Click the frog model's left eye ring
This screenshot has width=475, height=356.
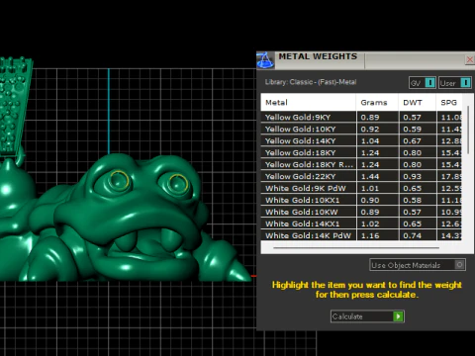point(119,180)
